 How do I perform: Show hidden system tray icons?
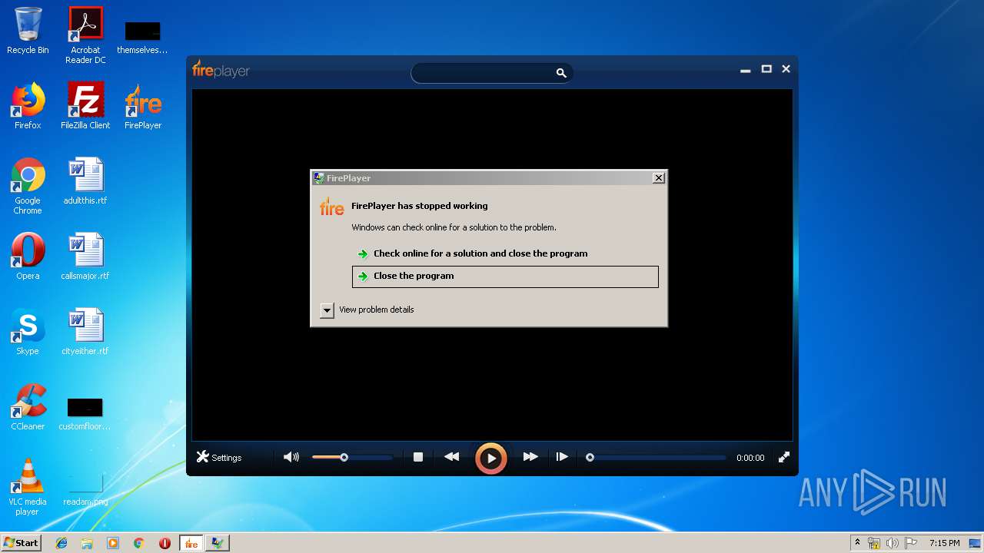click(857, 543)
